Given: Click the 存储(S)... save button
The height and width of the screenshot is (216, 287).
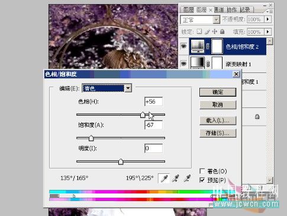Looking at the screenshot, I should [218, 133].
